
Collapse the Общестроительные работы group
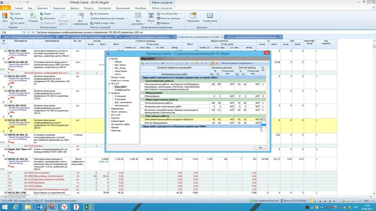(x=144, y=100)
